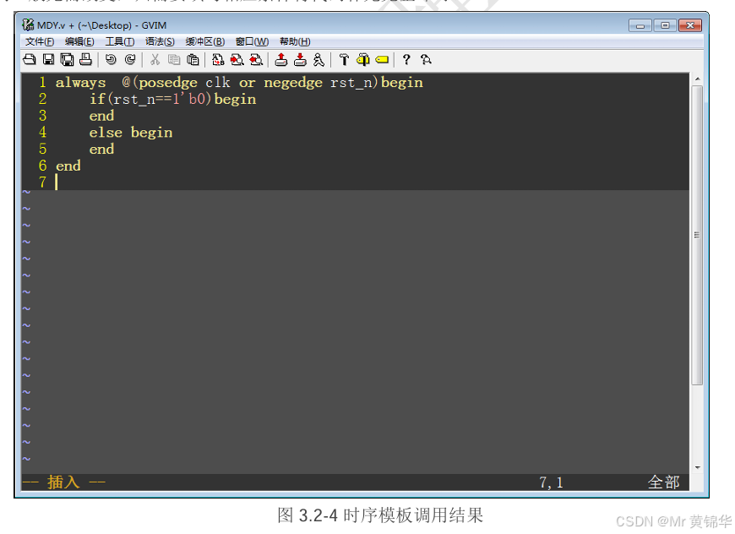735x534 pixels.
Task: Open the 文件(F) menu
Action: point(40,41)
